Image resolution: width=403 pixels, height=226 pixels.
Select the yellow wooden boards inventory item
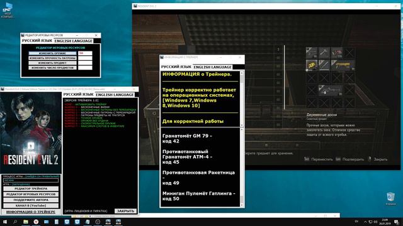click(312, 65)
